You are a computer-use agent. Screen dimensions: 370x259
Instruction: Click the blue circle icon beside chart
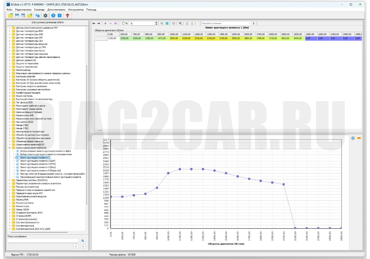pyautogui.click(x=353, y=138)
